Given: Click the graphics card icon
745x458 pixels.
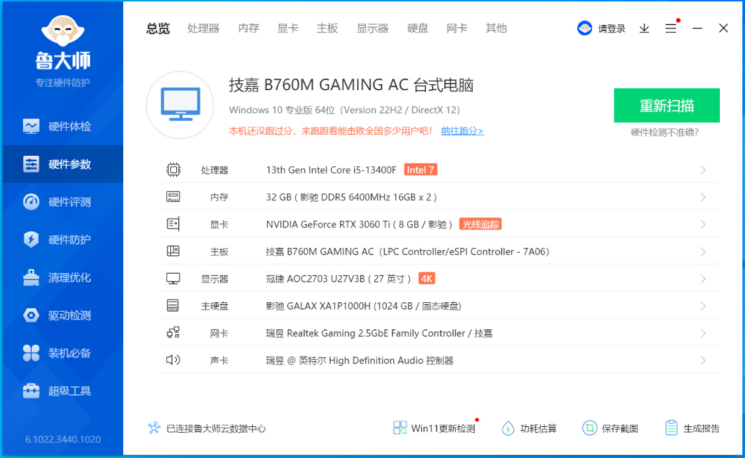Looking at the screenshot, I should (x=173, y=224).
